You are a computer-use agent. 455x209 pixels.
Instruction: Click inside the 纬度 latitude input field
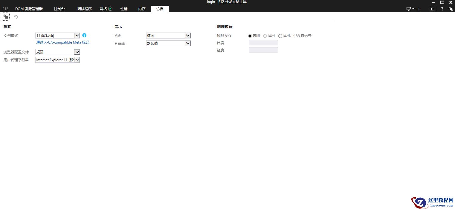pyautogui.click(x=263, y=42)
